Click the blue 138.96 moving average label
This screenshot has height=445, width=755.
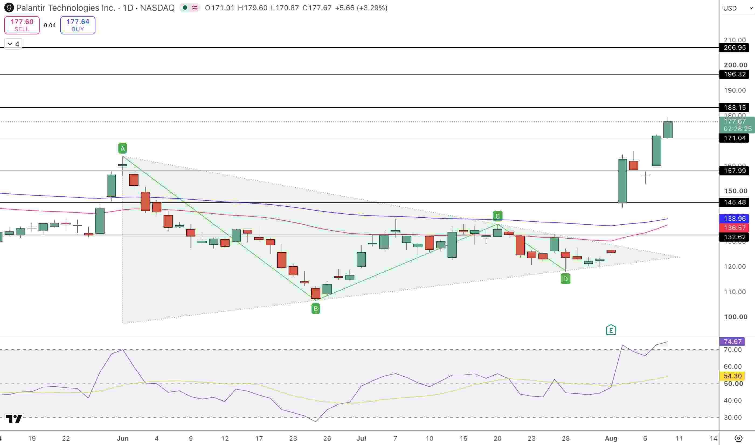[x=734, y=219]
